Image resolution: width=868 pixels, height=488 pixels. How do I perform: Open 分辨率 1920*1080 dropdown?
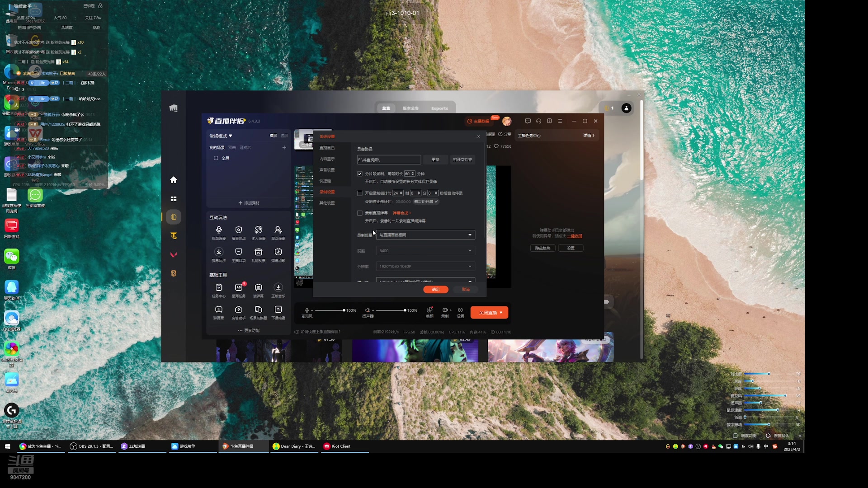(425, 267)
